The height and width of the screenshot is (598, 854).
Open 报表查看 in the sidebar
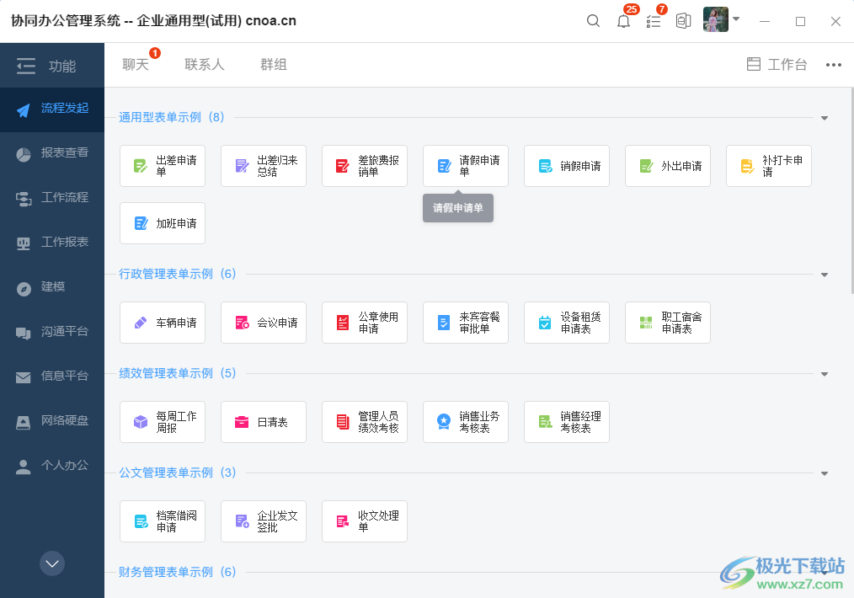(52, 154)
